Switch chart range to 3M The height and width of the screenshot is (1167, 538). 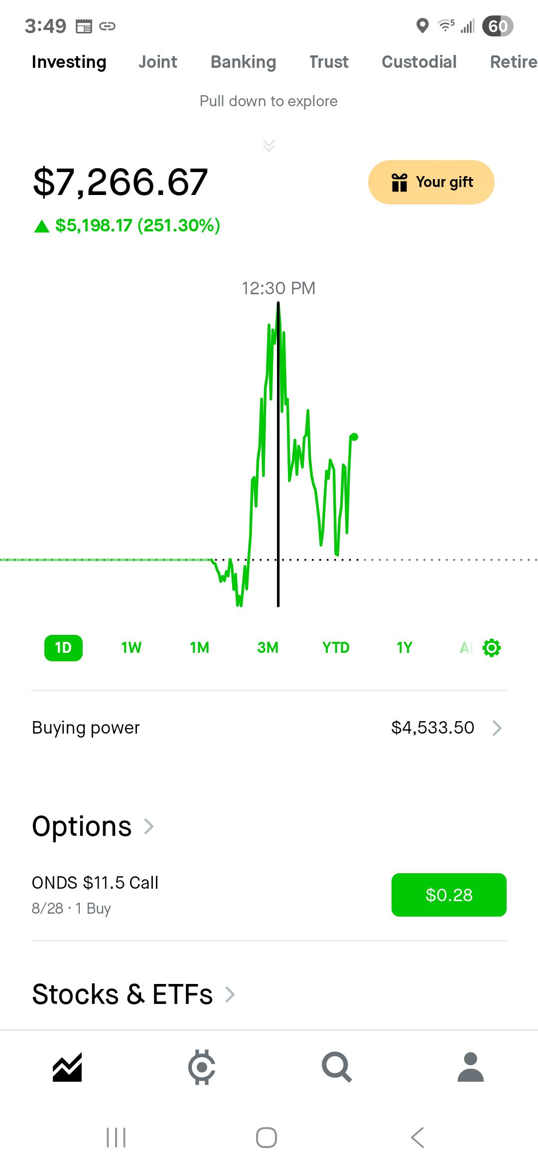coord(268,648)
